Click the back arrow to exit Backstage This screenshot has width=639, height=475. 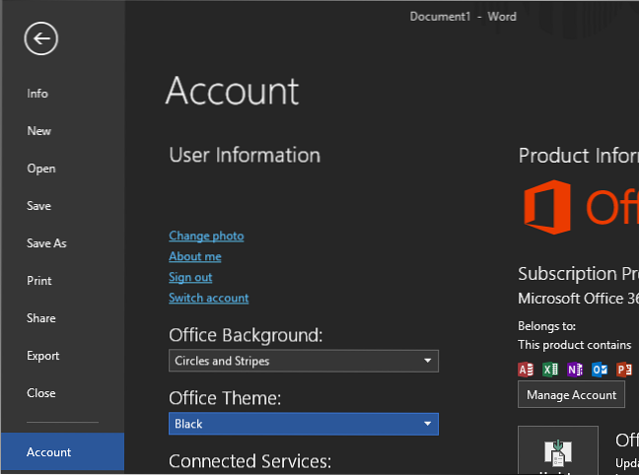click(x=41, y=39)
